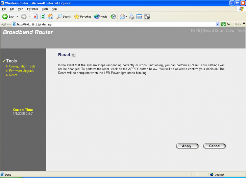The width and height of the screenshot is (246, 178).
Task: Open the Help menu
Action: coord(54,9)
